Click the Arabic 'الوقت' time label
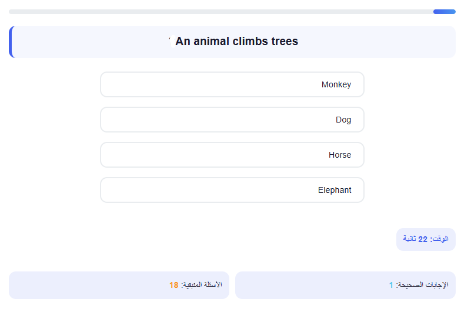 pyautogui.click(x=440, y=239)
